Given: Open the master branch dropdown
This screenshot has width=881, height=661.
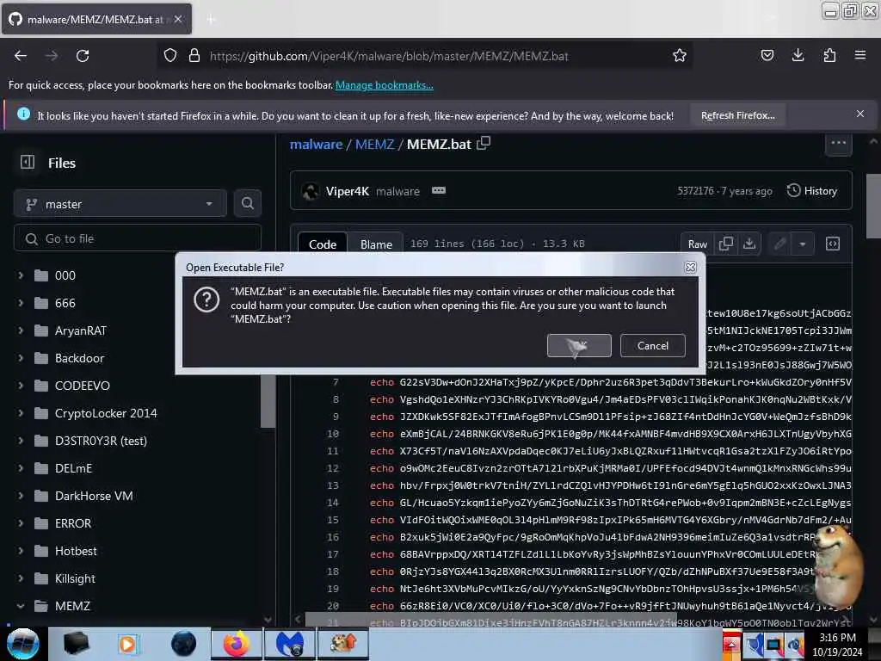Looking at the screenshot, I should (x=120, y=203).
